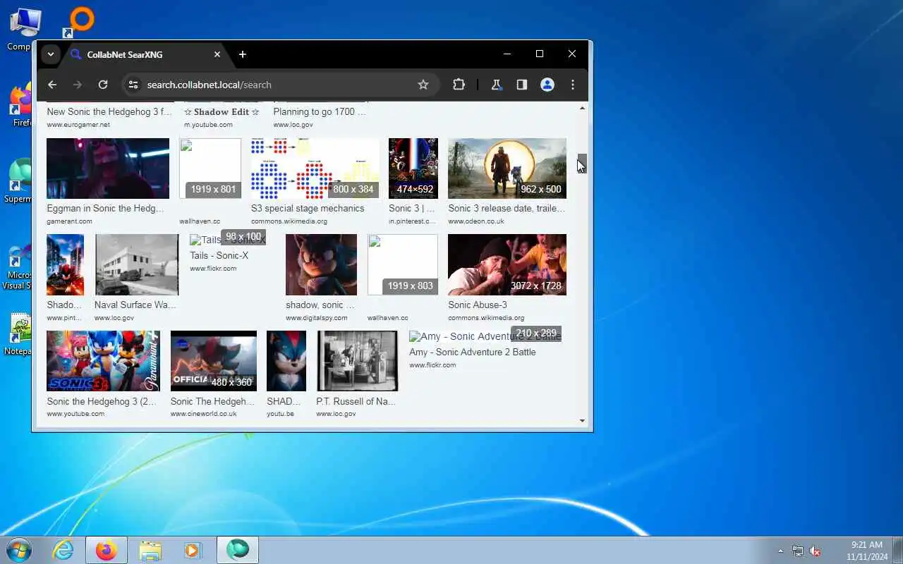Screen dimensions: 903x564
Task: Reload the search page
Action: click(103, 85)
